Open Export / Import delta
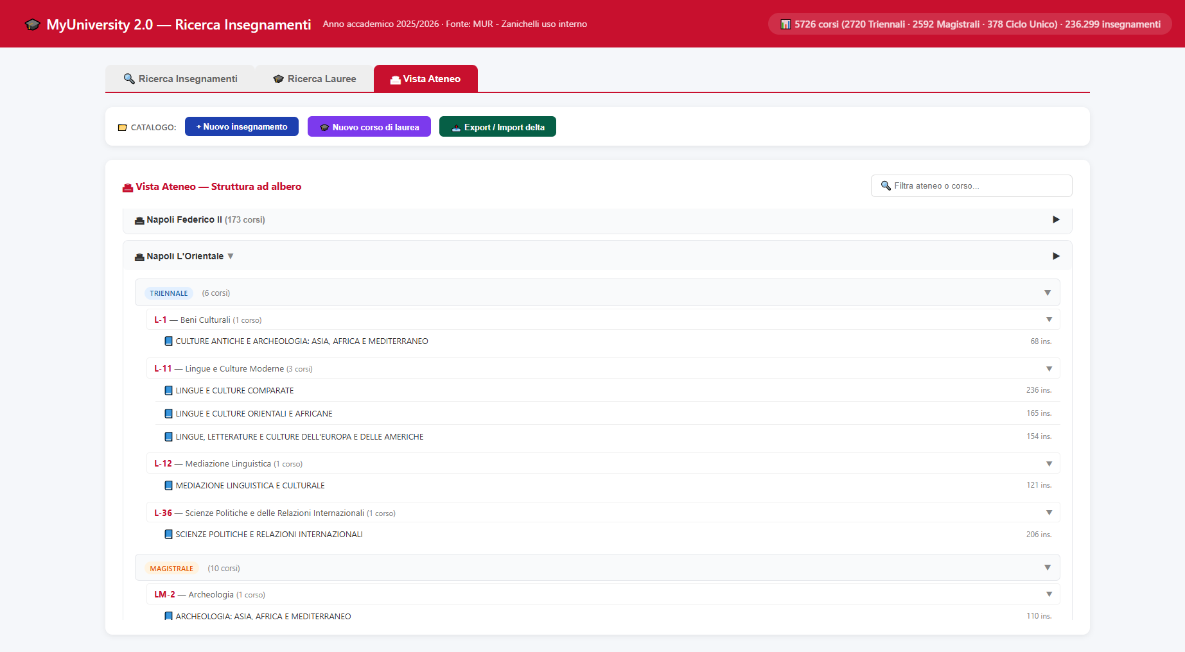Screen dimensions: 1185x652 (498, 126)
